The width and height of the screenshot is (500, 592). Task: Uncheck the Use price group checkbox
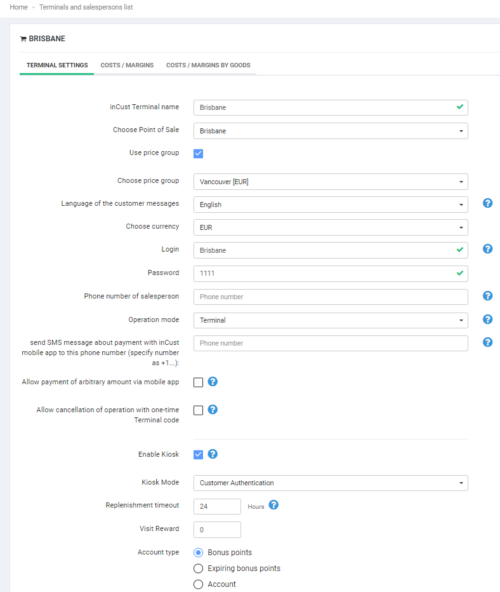[x=198, y=153]
